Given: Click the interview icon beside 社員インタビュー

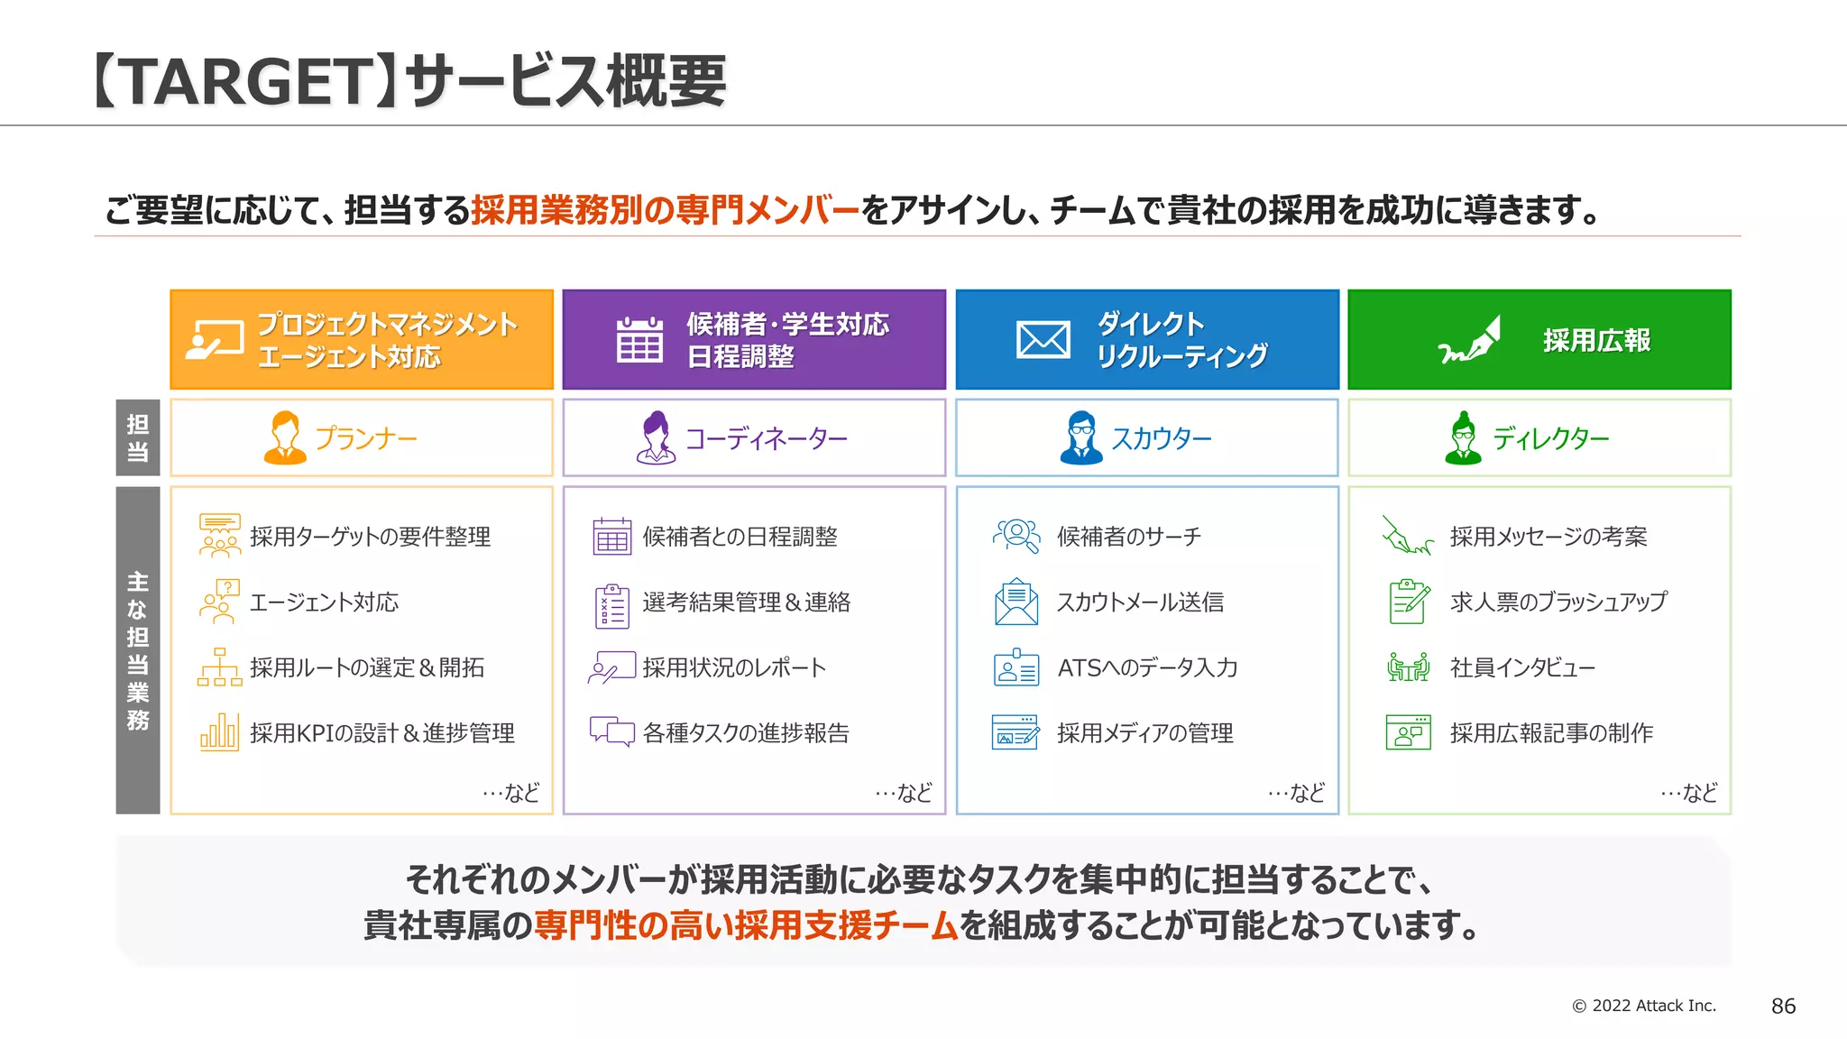Looking at the screenshot, I should 1409,667.
